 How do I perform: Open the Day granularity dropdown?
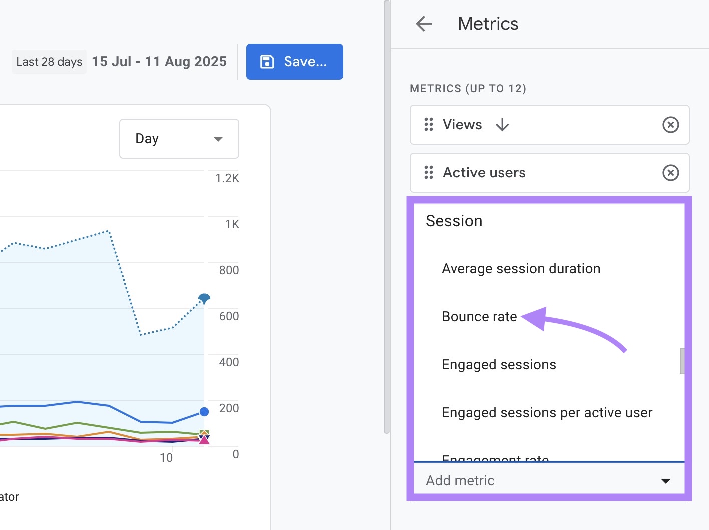[x=179, y=139]
